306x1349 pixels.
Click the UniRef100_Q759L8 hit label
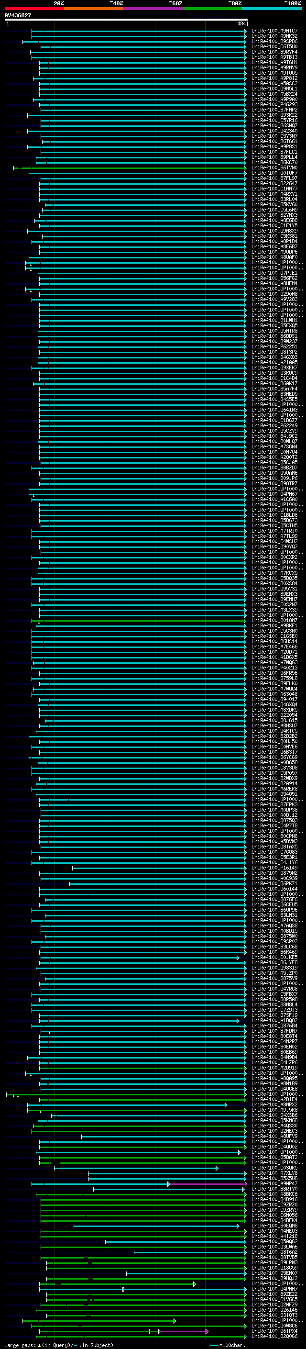[x=274, y=678]
